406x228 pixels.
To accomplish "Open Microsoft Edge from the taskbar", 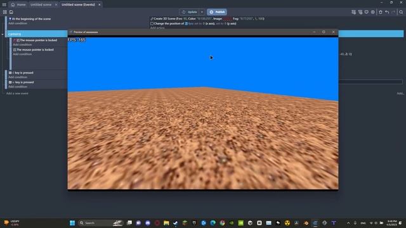I will pos(213,223).
